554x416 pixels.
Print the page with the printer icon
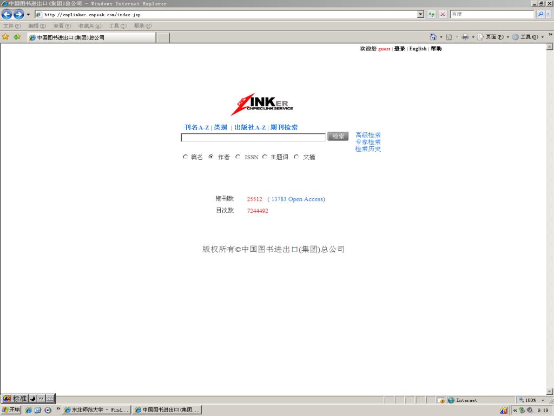[x=465, y=37]
